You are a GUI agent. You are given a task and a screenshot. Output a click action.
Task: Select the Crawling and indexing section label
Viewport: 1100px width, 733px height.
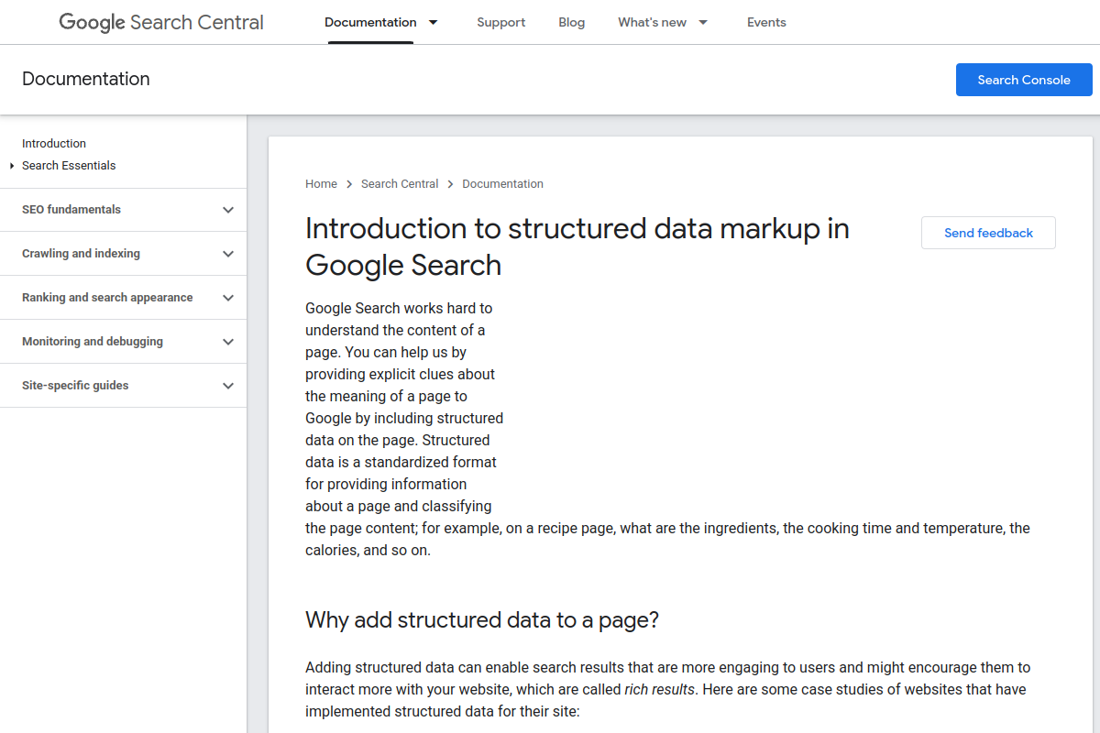point(81,254)
